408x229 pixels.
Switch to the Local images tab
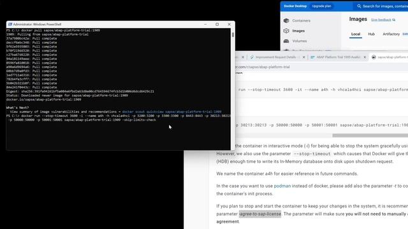pyautogui.click(x=356, y=34)
